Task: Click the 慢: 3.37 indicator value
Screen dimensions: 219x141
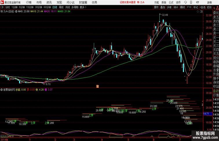Action: coord(48,90)
